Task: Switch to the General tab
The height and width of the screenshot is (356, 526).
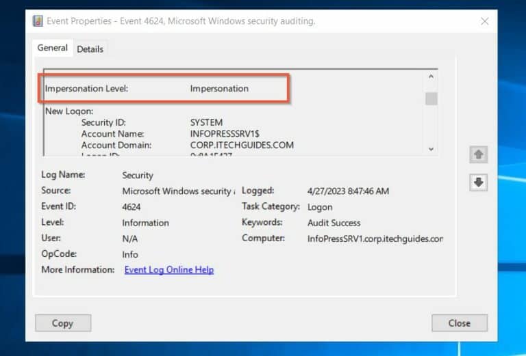Action: click(52, 48)
